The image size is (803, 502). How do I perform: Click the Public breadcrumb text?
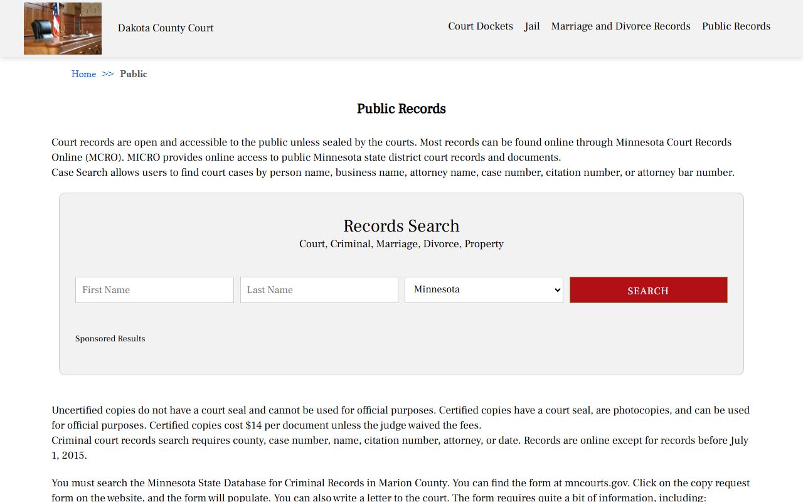point(134,74)
